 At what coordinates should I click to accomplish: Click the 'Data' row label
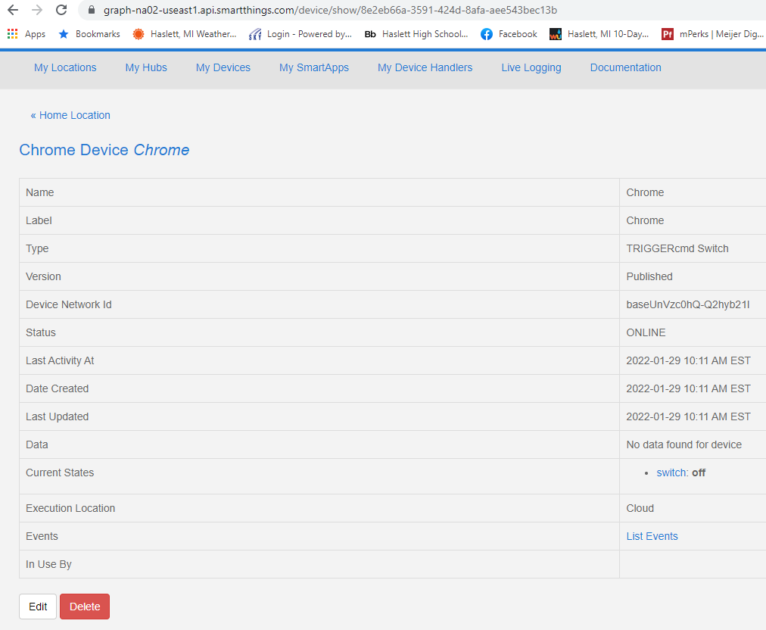[36, 444]
